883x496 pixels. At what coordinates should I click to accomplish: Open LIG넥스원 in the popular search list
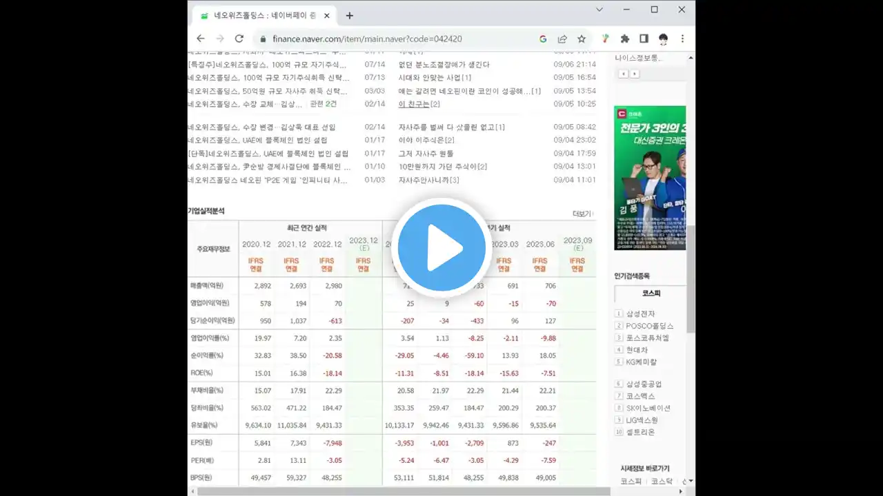coord(642,420)
